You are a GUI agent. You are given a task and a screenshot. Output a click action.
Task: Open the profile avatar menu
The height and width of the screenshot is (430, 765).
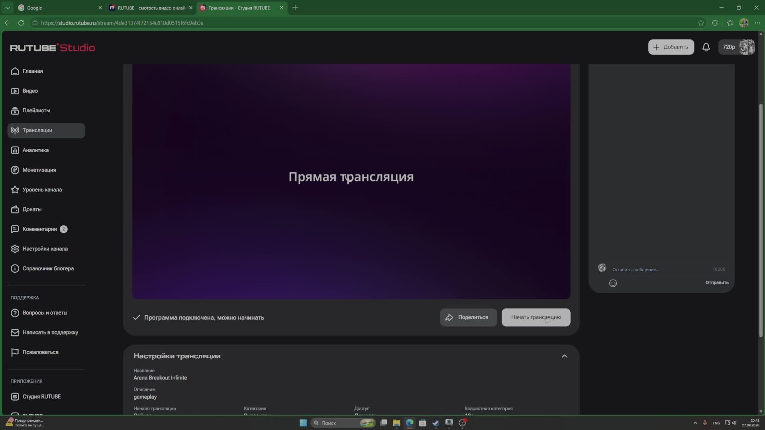pyautogui.click(x=747, y=47)
